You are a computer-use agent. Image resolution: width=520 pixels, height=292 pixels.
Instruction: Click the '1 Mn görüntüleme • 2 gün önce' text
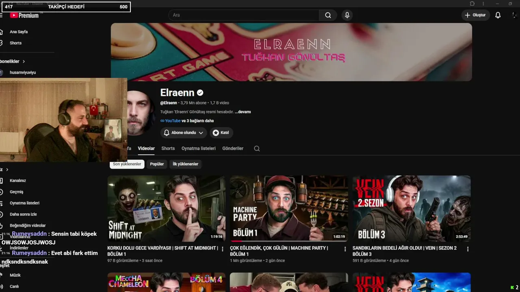[257, 261]
